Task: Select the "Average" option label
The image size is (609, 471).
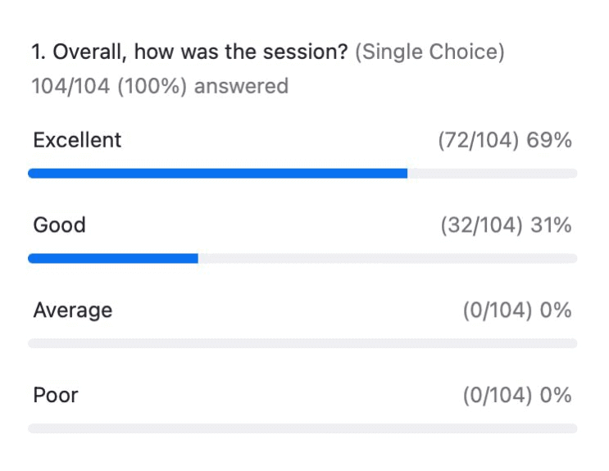Action: 73,310
